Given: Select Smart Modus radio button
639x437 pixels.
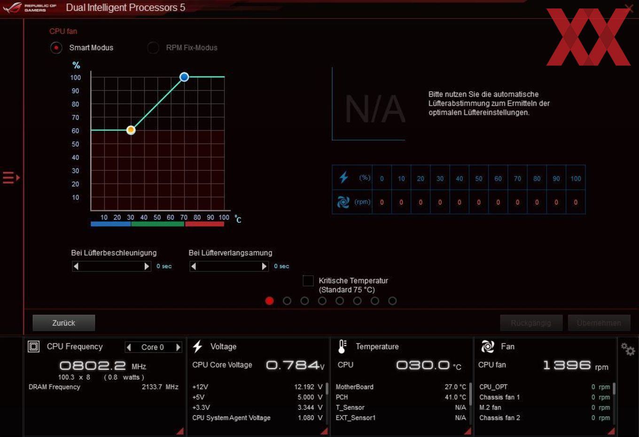Looking at the screenshot, I should (x=56, y=48).
